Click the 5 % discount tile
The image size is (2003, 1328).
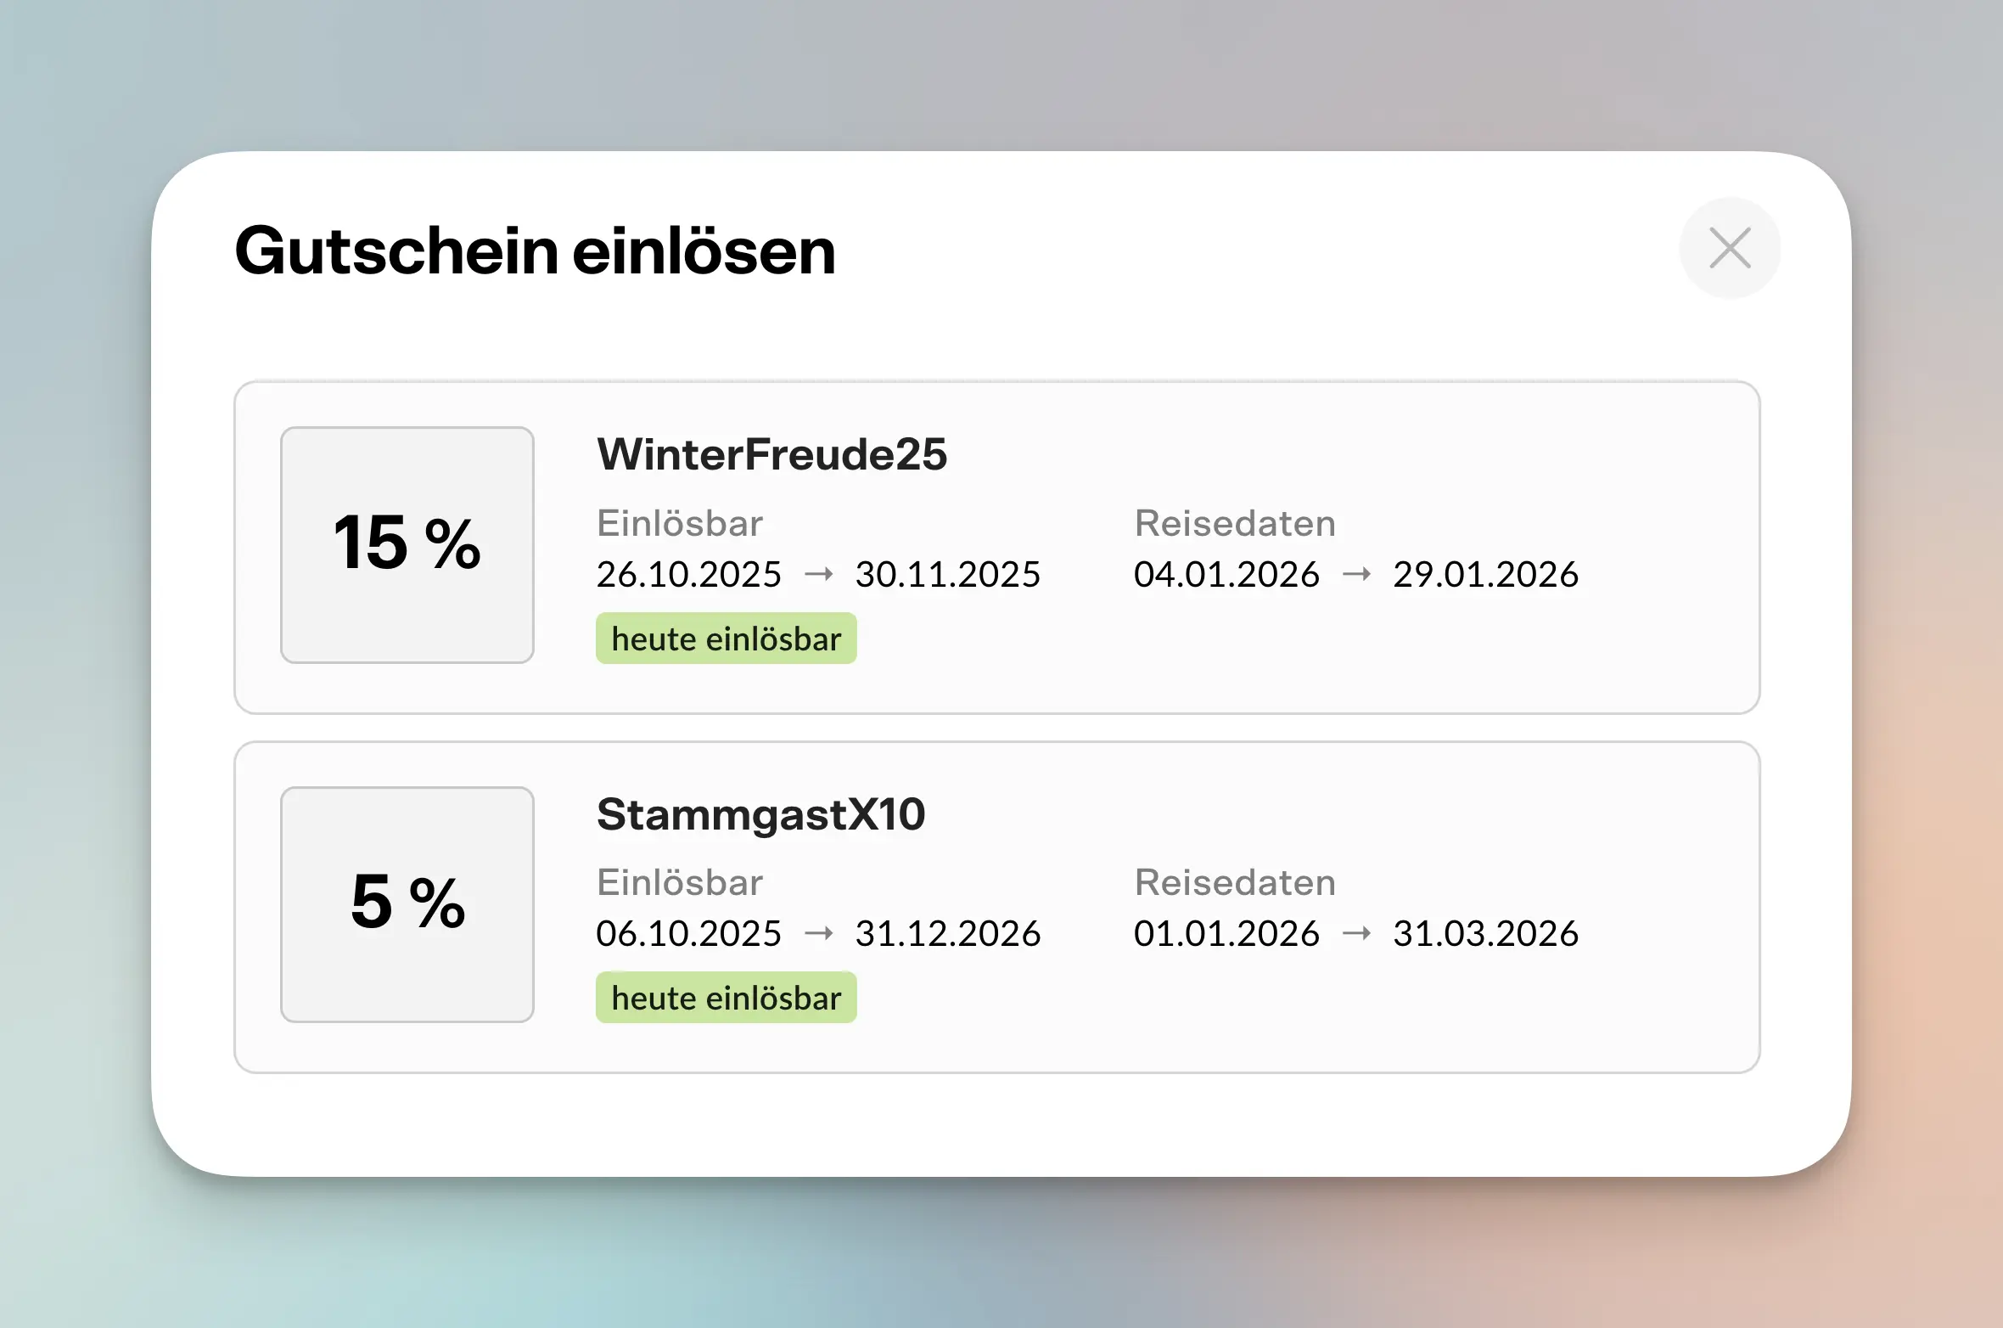coord(407,903)
